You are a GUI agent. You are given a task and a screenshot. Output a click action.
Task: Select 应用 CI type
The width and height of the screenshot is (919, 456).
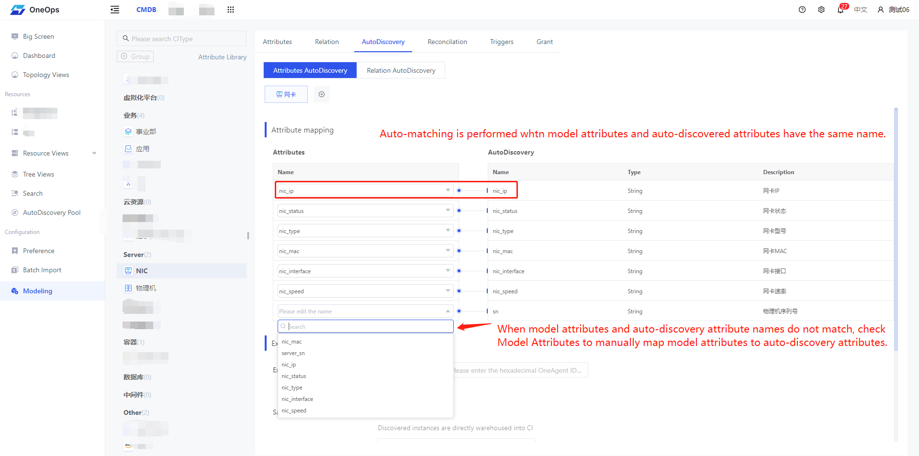[x=142, y=149]
